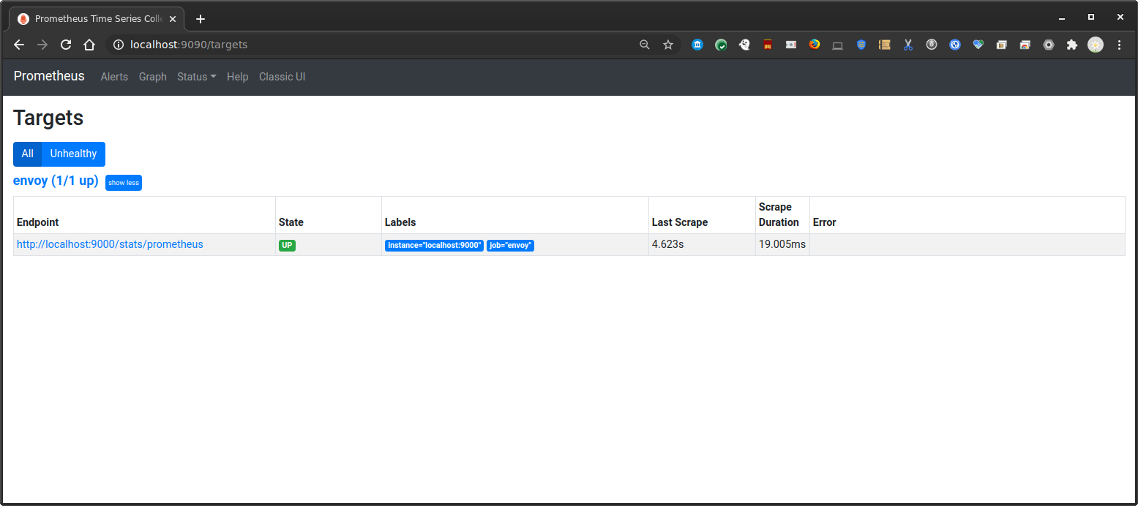Open the Graph page

coord(153,77)
